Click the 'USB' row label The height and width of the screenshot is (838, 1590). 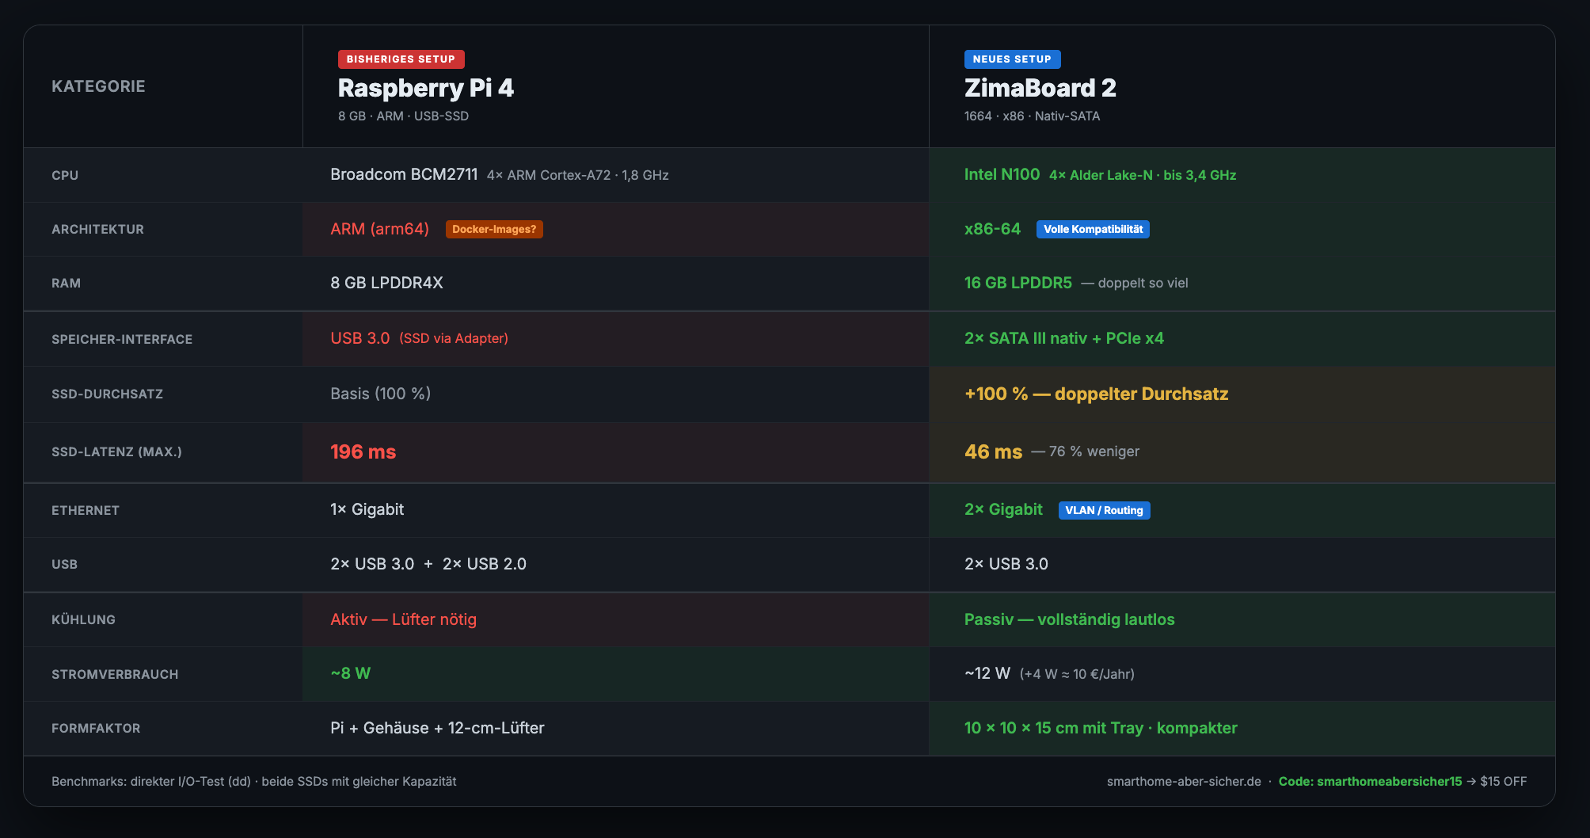(x=64, y=565)
